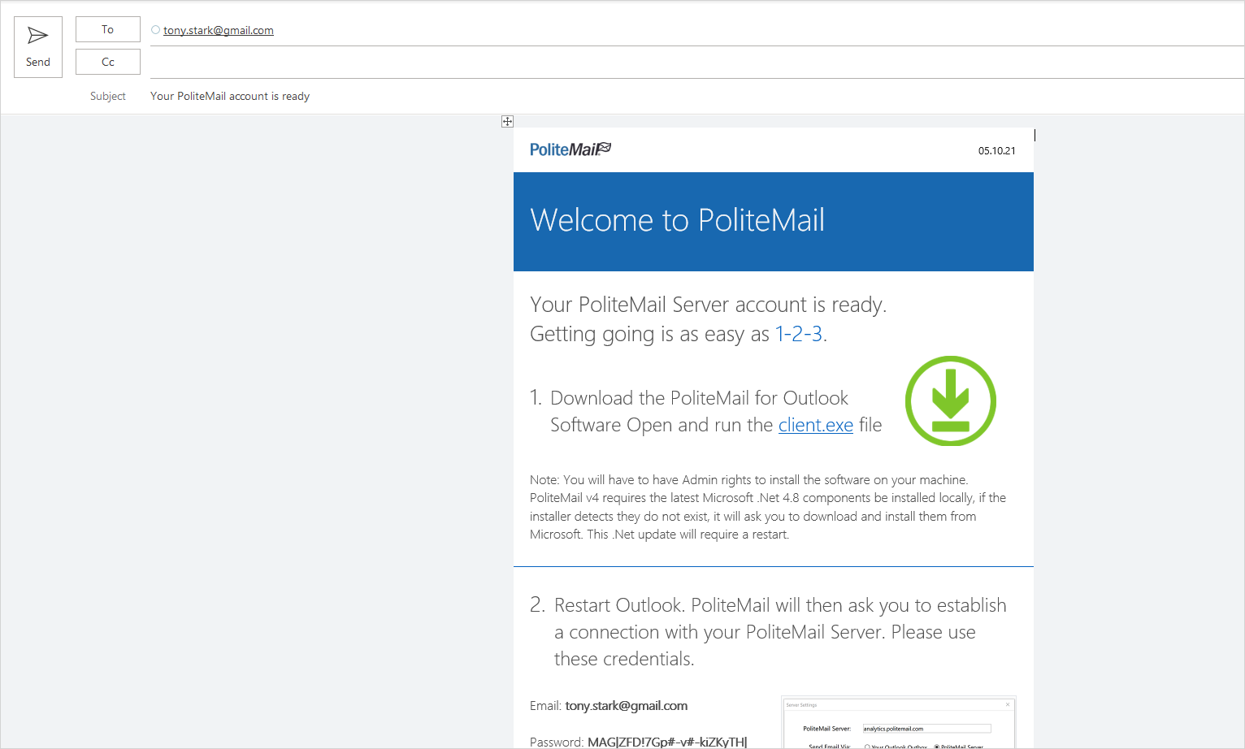
Task: Click the green download arrow icon
Action: tap(951, 400)
